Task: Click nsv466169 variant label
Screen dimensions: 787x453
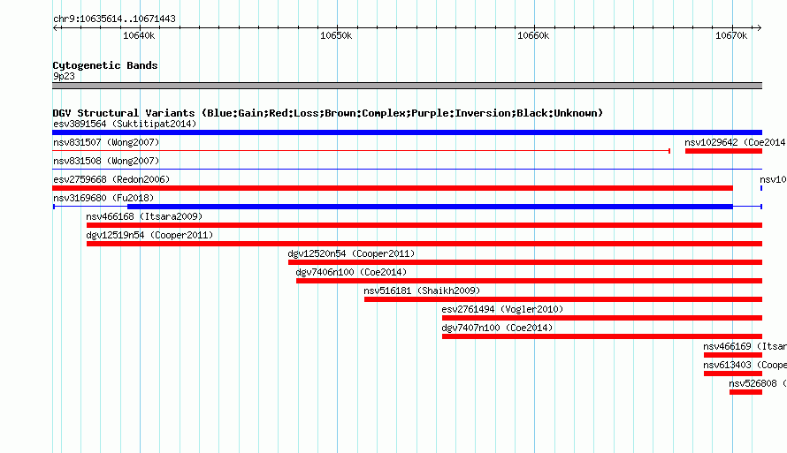Action: click(x=745, y=346)
